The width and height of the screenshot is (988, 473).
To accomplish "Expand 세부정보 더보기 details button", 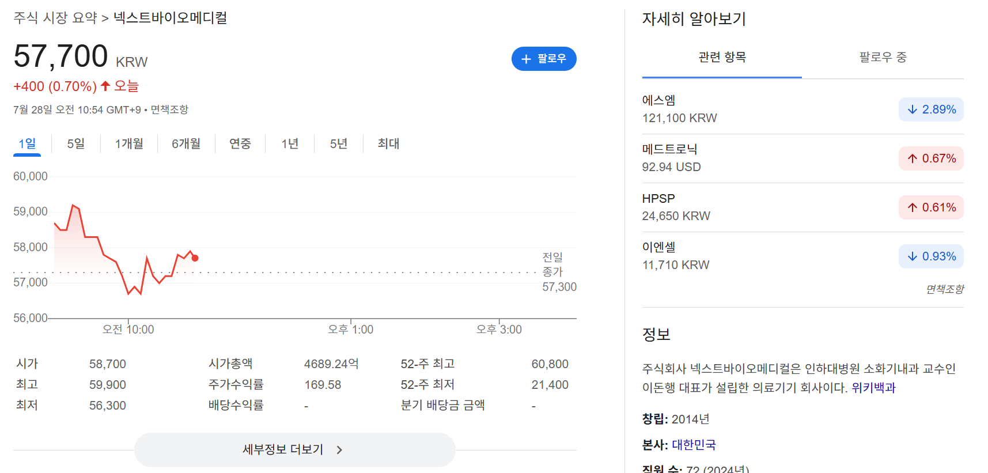I will coord(295,450).
